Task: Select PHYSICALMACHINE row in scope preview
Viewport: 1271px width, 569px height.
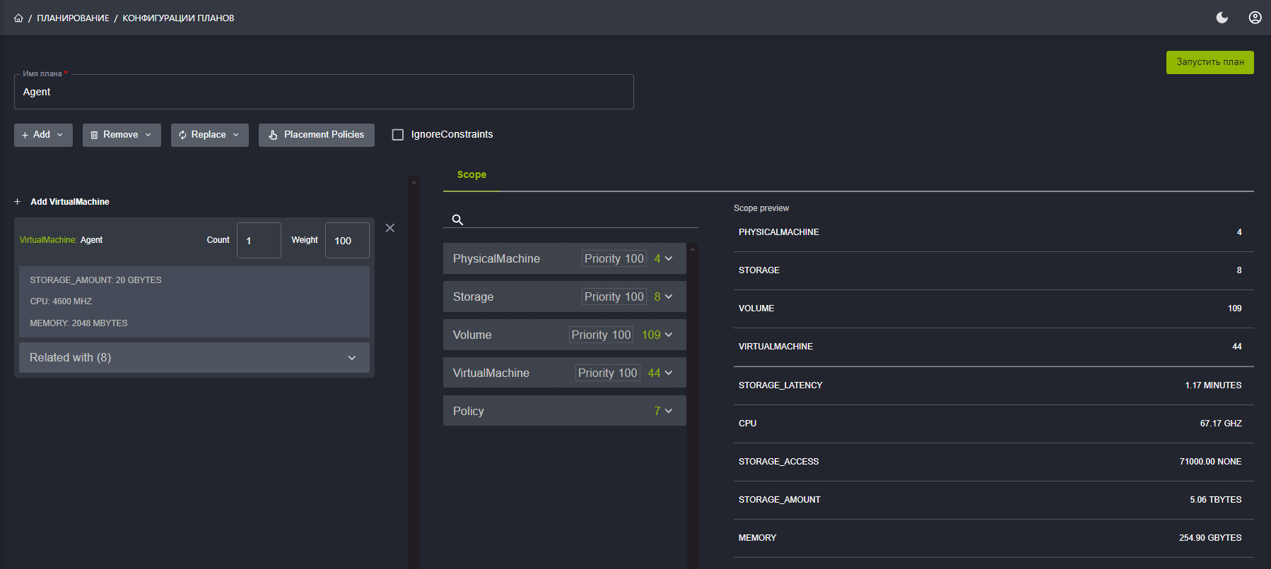Action: pyautogui.click(x=994, y=232)
